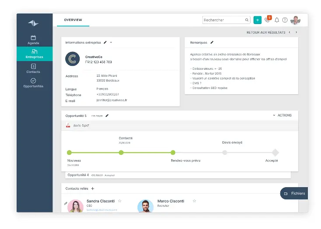This screenshot has height=229, width=321.
Task: Click the search magnifier icon
Action: 247,20
